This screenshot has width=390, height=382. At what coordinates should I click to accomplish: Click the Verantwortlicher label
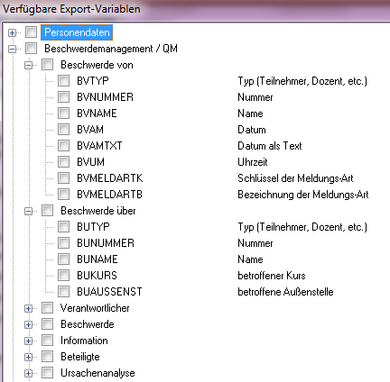pyautogui.click(x=95, y=308)
